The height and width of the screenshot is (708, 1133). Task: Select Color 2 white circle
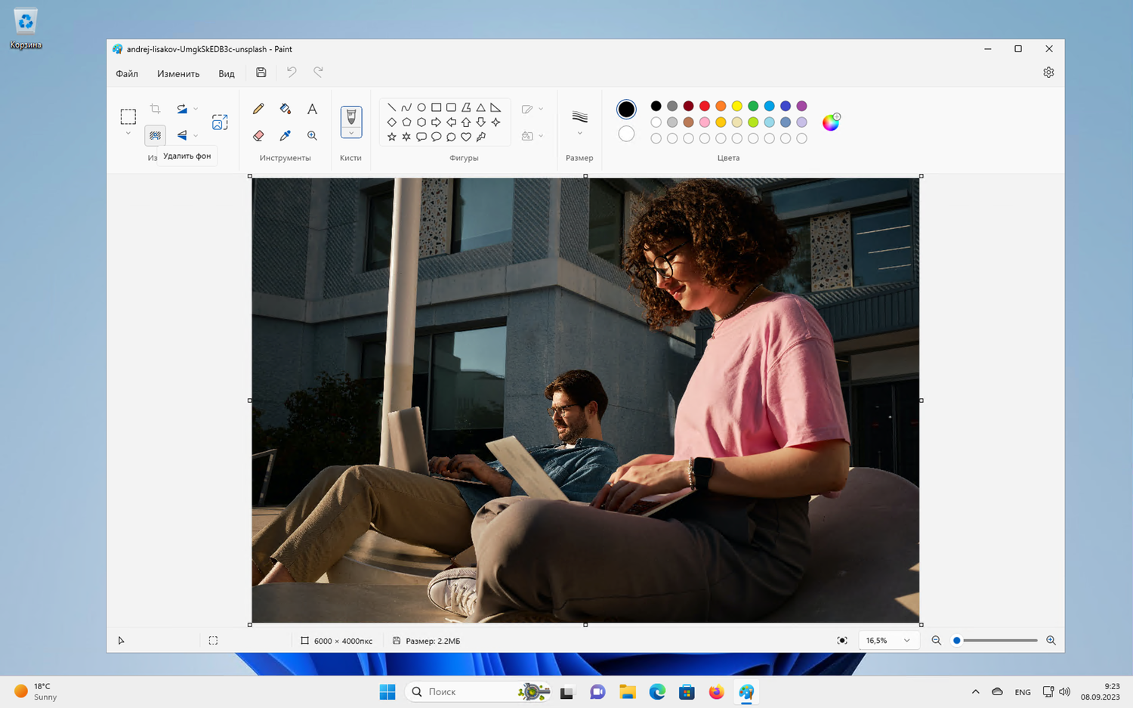(x=626, y=134)
